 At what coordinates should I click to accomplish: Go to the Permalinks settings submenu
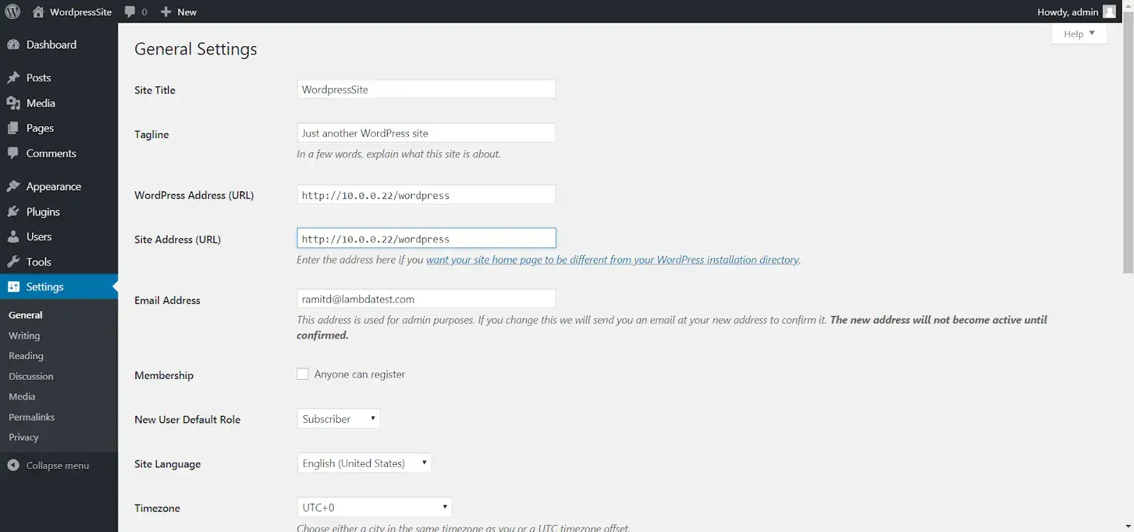[31, 417]
